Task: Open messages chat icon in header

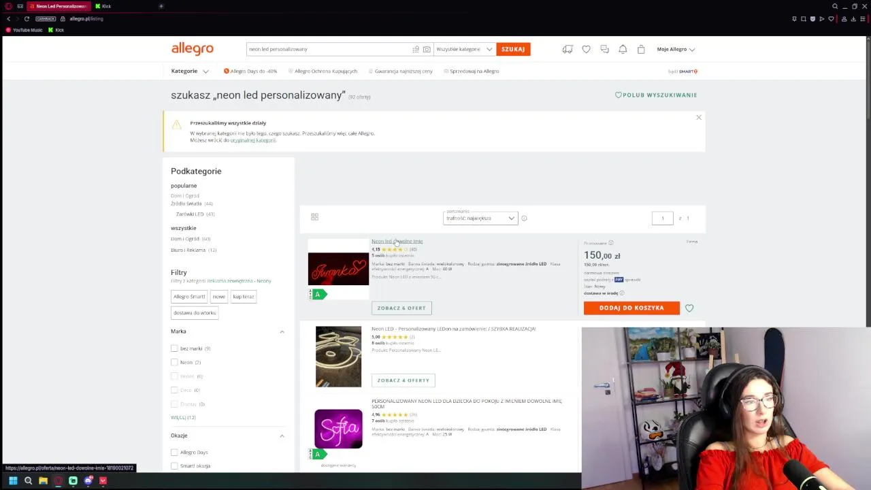Action: pyautogui.click(x=604, y=49)
